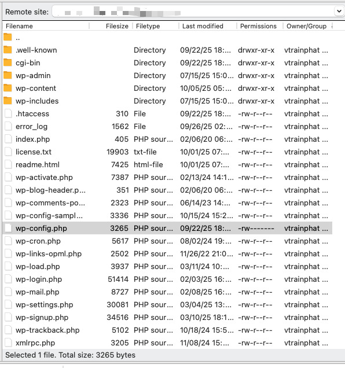Select the 'wp-cron.php' filename
This screenshot has width=345, height=368.
pyautogui.click(x=38, y=241)
